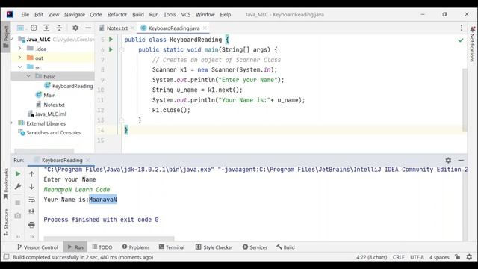The width and height of the screenshot is (478, 269).
Task: Click the up arrow in Run console toolbar
Action: click(x=31, y=174)
